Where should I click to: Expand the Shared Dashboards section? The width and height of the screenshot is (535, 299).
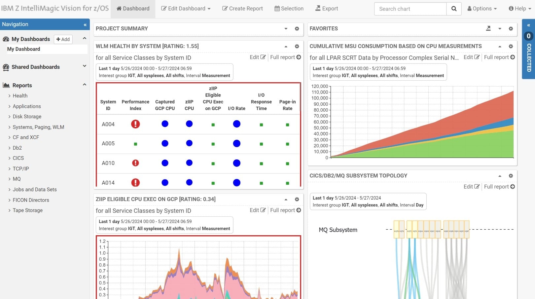click(x=85, y=66)
